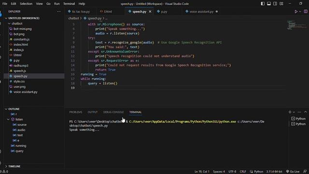Open the Help menu
Image resolution: width=309 pixels, height=174 pixels.
(x=82, y=4)
